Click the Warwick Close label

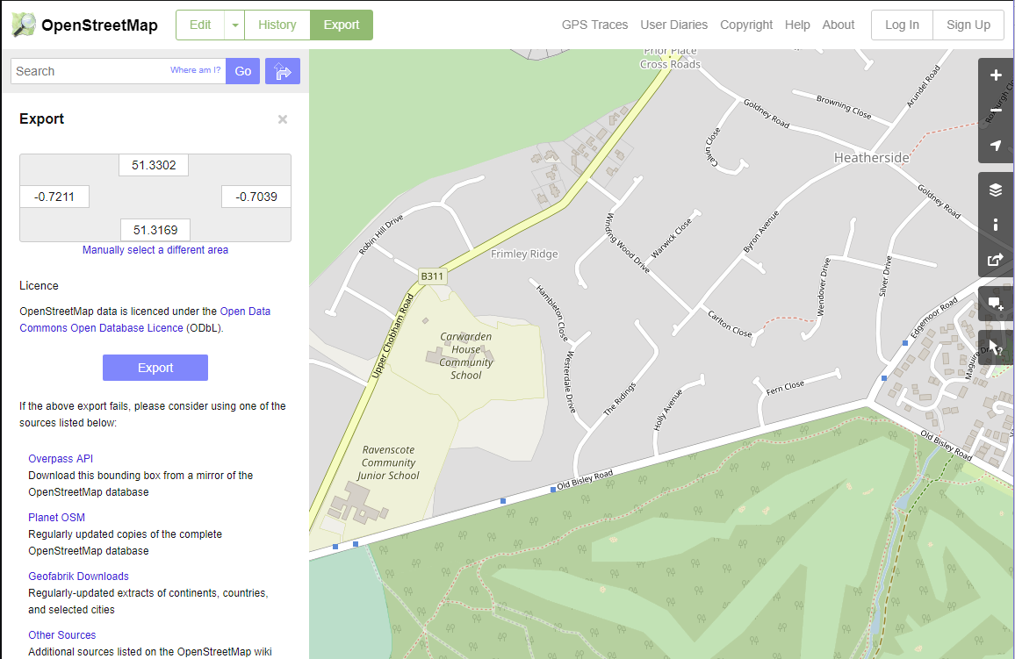[672, 238]
